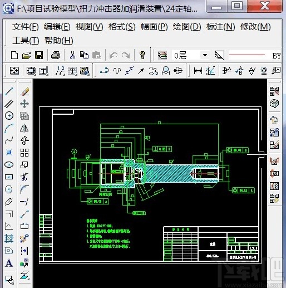Viewport: 286px width, 288px height.
Task: Click the line type settings icon
Action: pyautogui.click(x=219, y=55)
